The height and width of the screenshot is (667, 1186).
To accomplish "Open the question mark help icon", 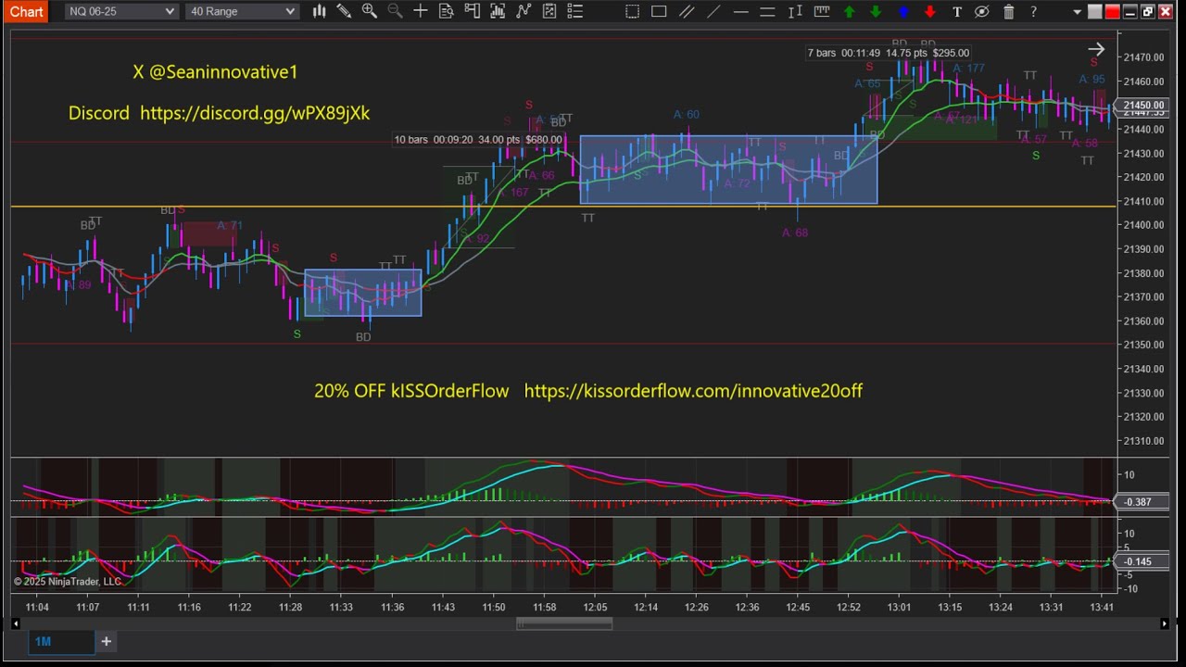I will pyautogui.click(x=1034, y=11).
